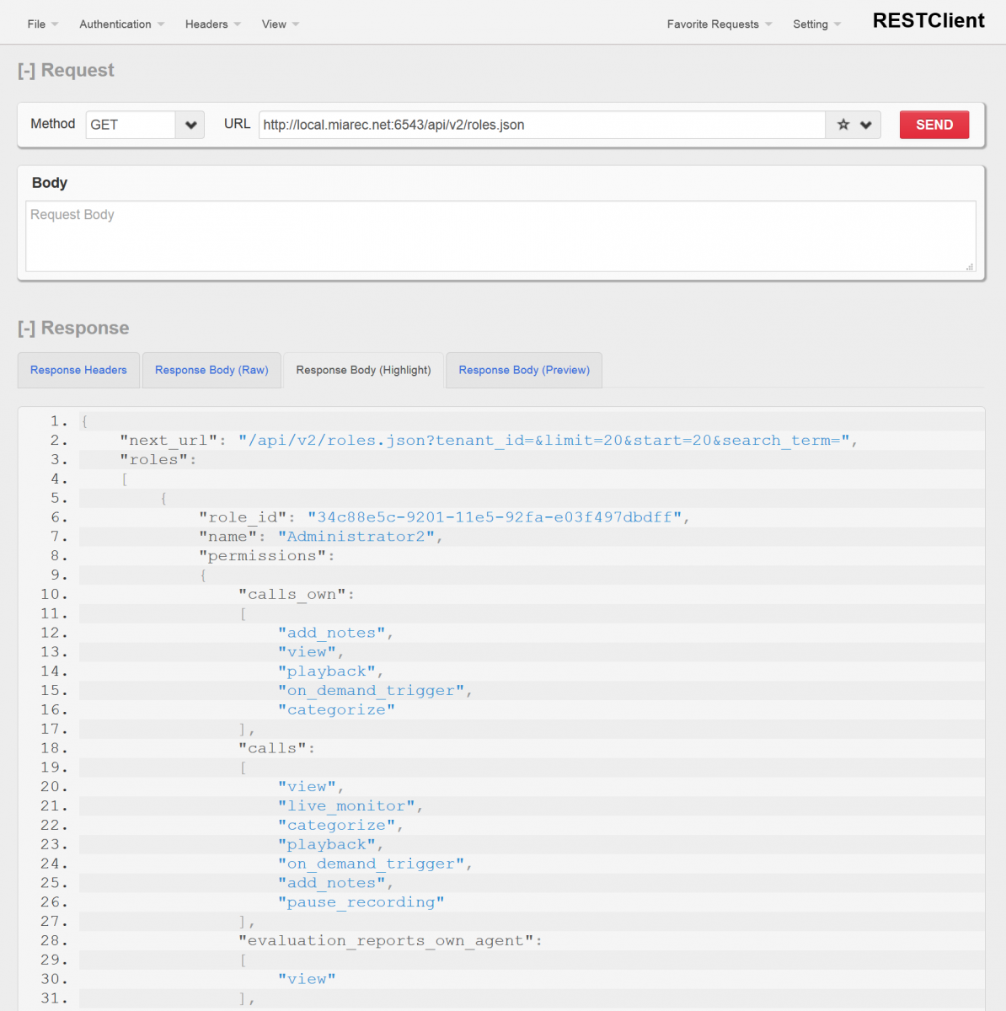Follow the next_url link value
The width and height of the screenshot is (1006, 1011).
(544, 441)
